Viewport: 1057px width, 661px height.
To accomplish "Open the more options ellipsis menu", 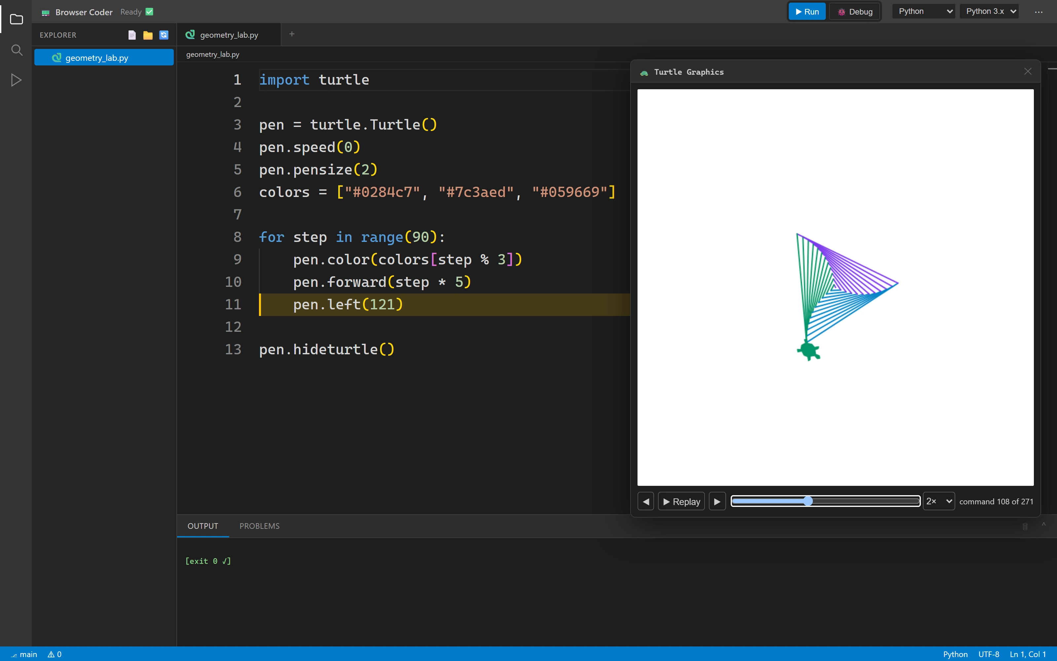I will tap(1039, 12).
